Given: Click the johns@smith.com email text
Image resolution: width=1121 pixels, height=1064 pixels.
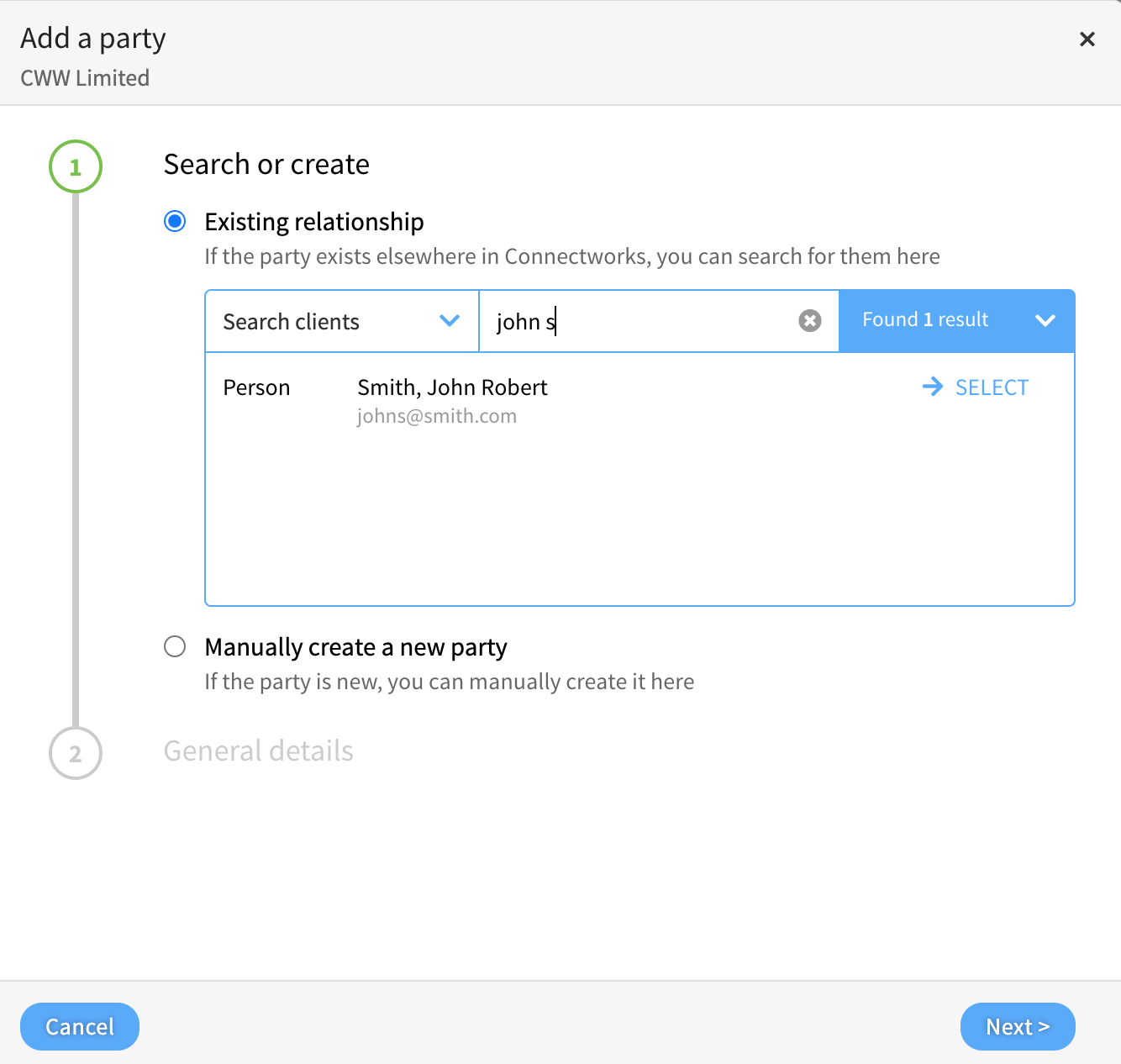Looking at the screenshot, I should 436,416.
